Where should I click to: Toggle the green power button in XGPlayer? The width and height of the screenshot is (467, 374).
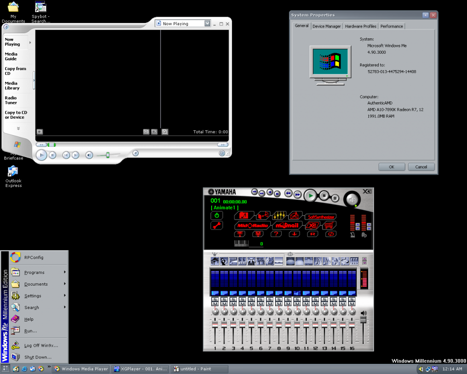(x=216, y=216)
